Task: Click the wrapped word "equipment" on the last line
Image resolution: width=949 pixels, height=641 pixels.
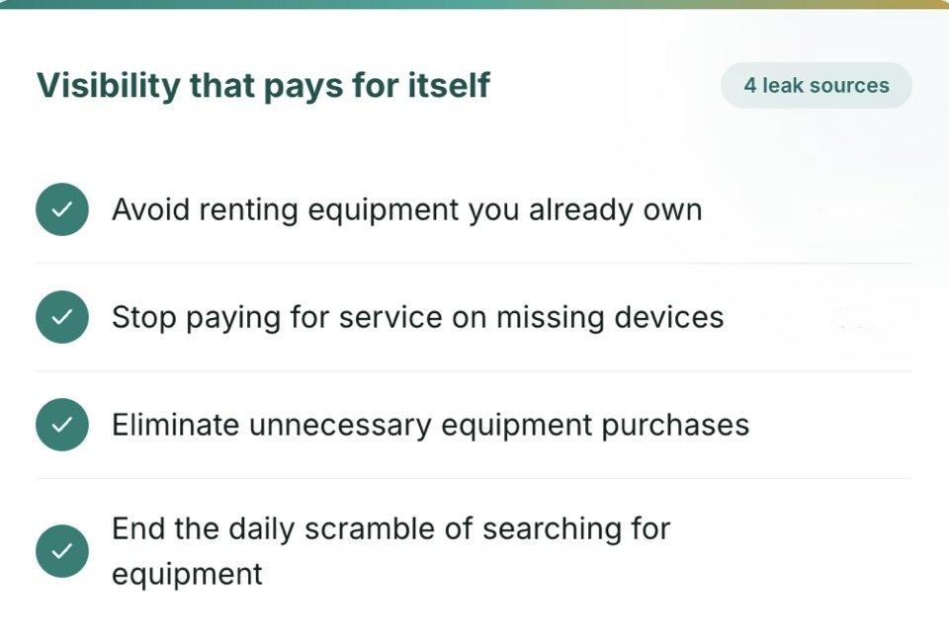Action: tap(187, 575)
